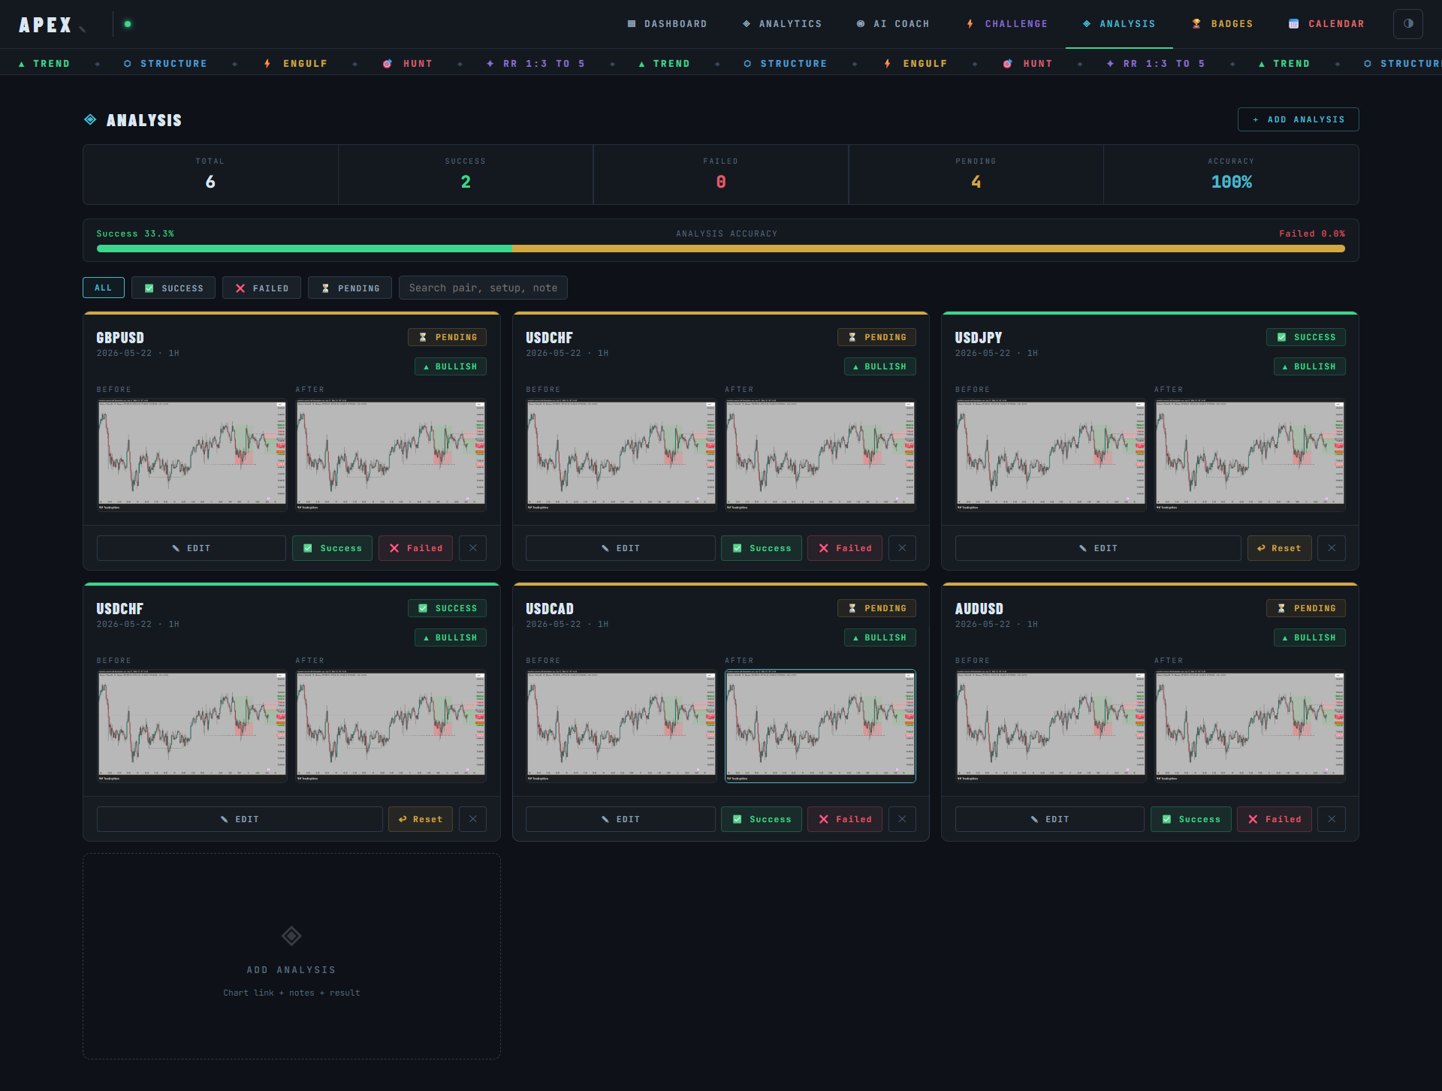Open the Challenge tab

pyautogui.click(x=1007, y=24)
